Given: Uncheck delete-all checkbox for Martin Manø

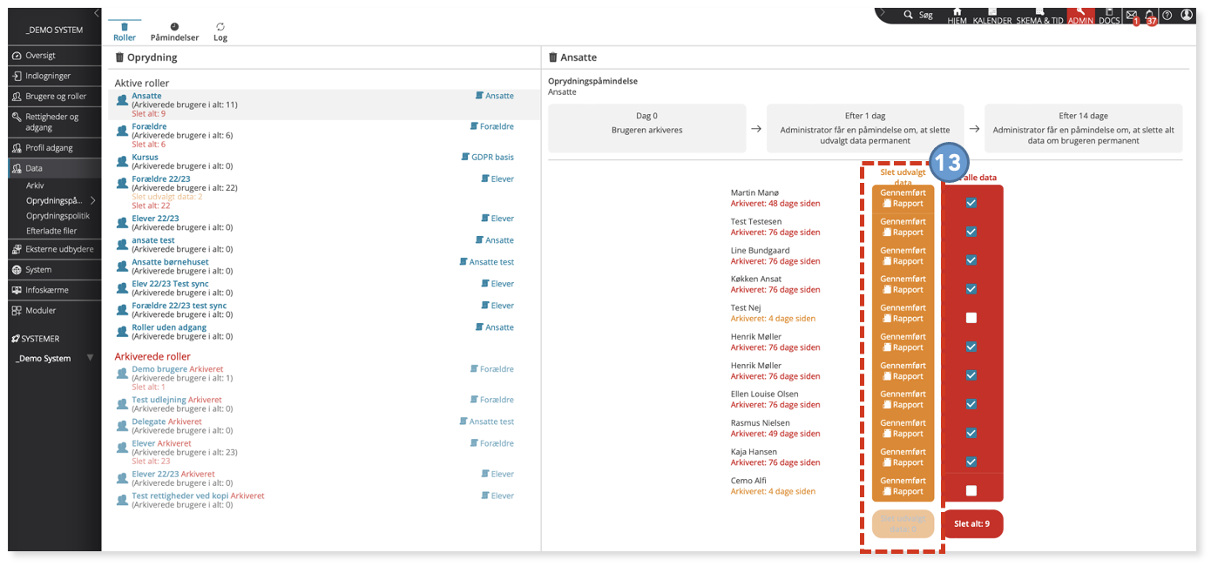Looking at the screenshot, I should 971,203.
